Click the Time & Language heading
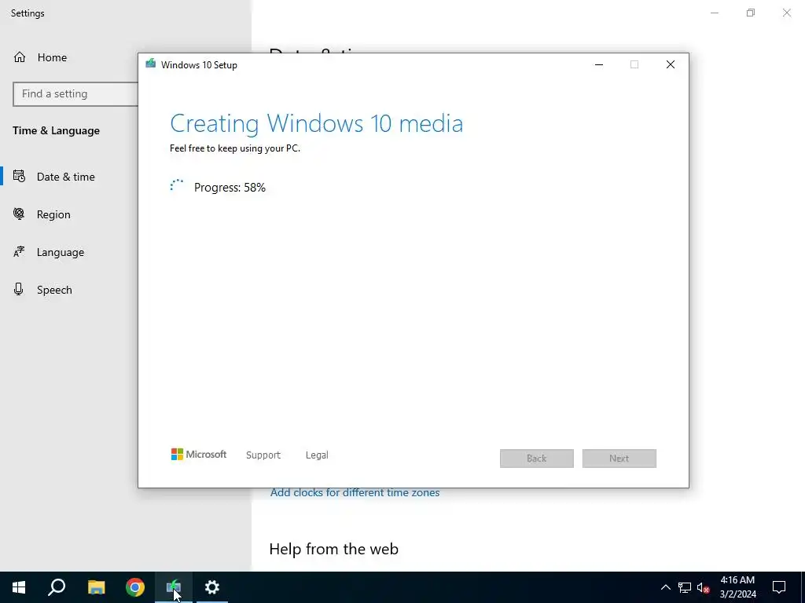The image size is (805, 603). pyautogui.click(x=56, y=131)
